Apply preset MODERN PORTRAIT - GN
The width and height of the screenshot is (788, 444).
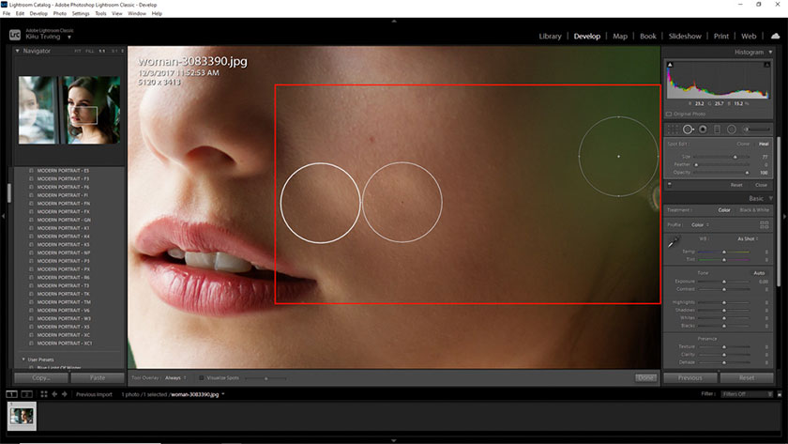(64, 220)
